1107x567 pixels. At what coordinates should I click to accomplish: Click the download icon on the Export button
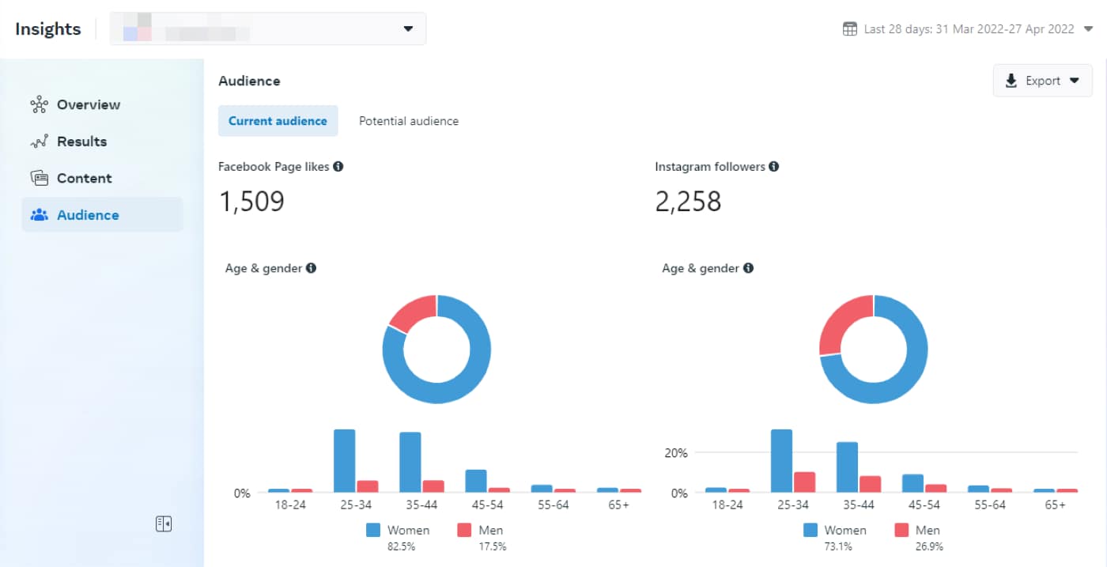(1011, 81)
